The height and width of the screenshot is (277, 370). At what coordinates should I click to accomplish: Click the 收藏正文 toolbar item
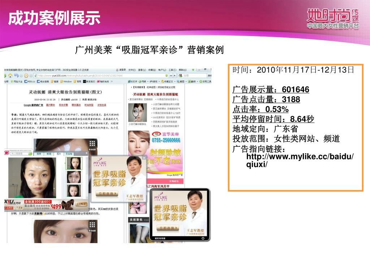pos(168,82)
